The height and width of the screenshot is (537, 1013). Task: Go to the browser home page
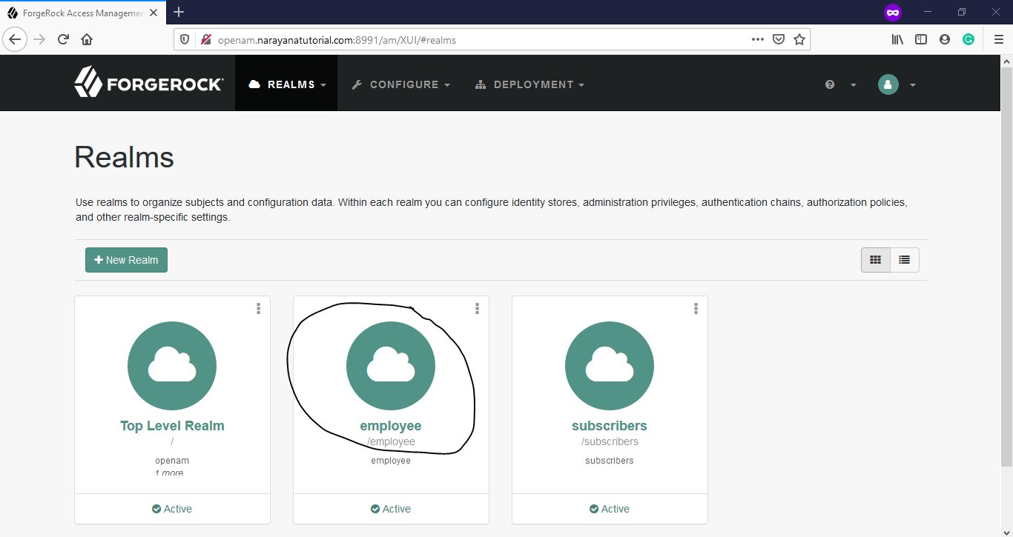point(87,39)
